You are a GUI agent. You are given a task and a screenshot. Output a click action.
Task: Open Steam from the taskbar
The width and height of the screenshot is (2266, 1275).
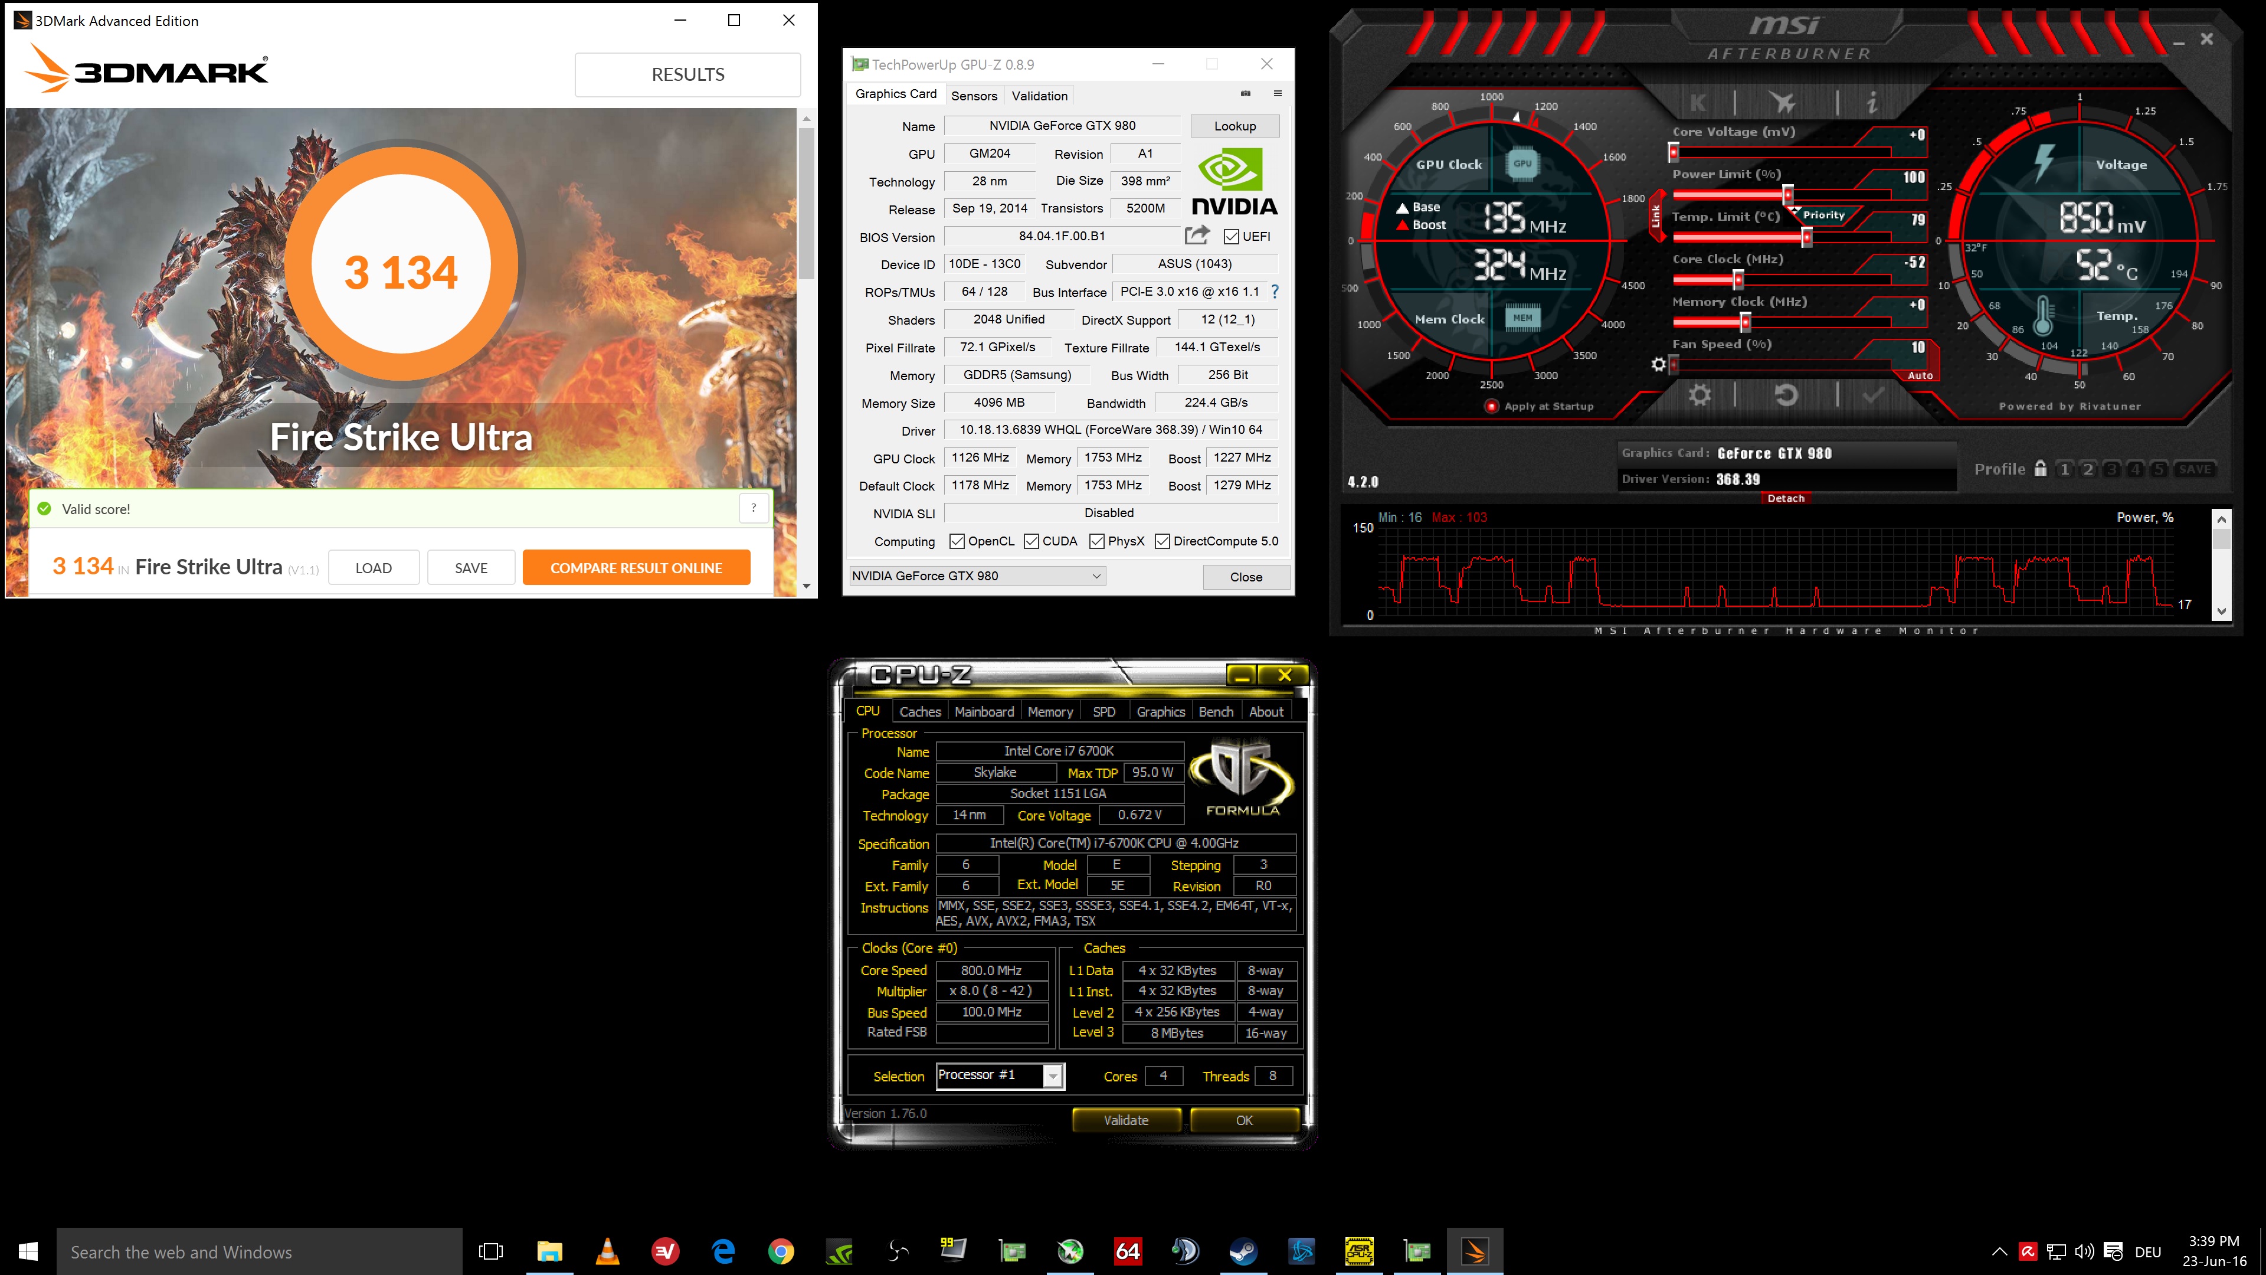click(1243, 1251)
